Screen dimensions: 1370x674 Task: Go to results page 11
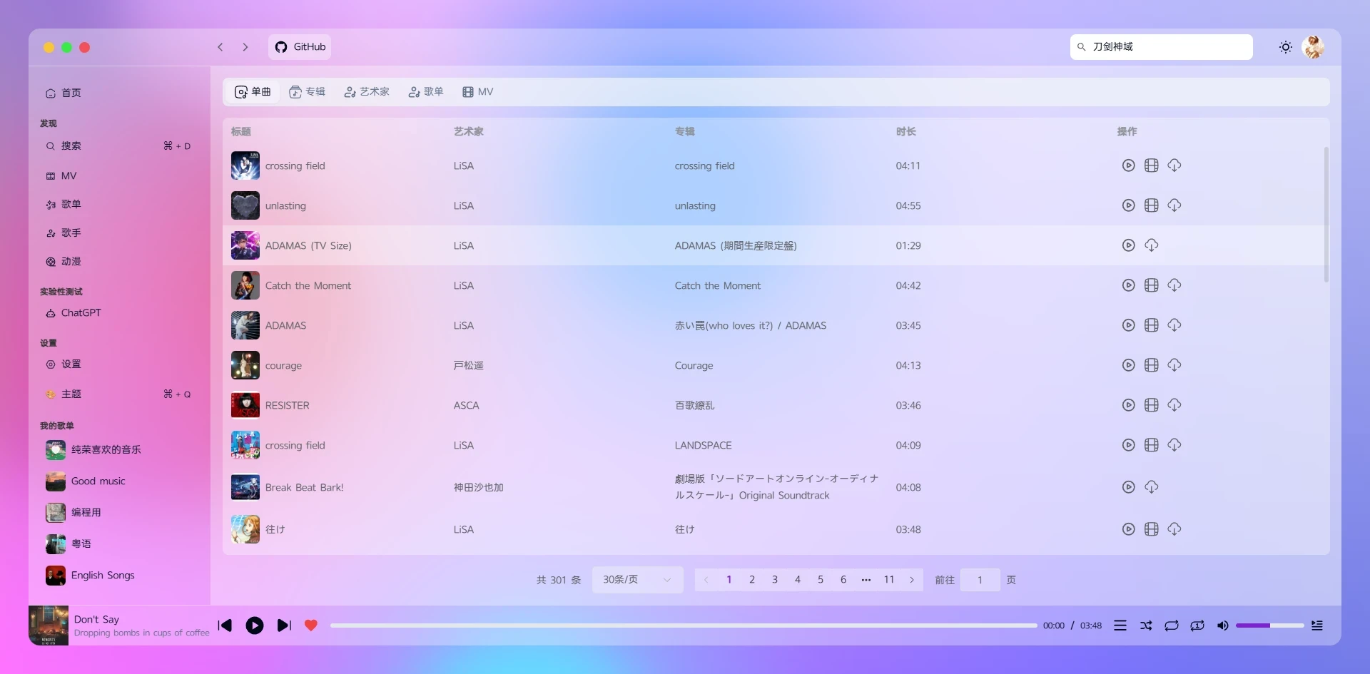tap(889, 580)
